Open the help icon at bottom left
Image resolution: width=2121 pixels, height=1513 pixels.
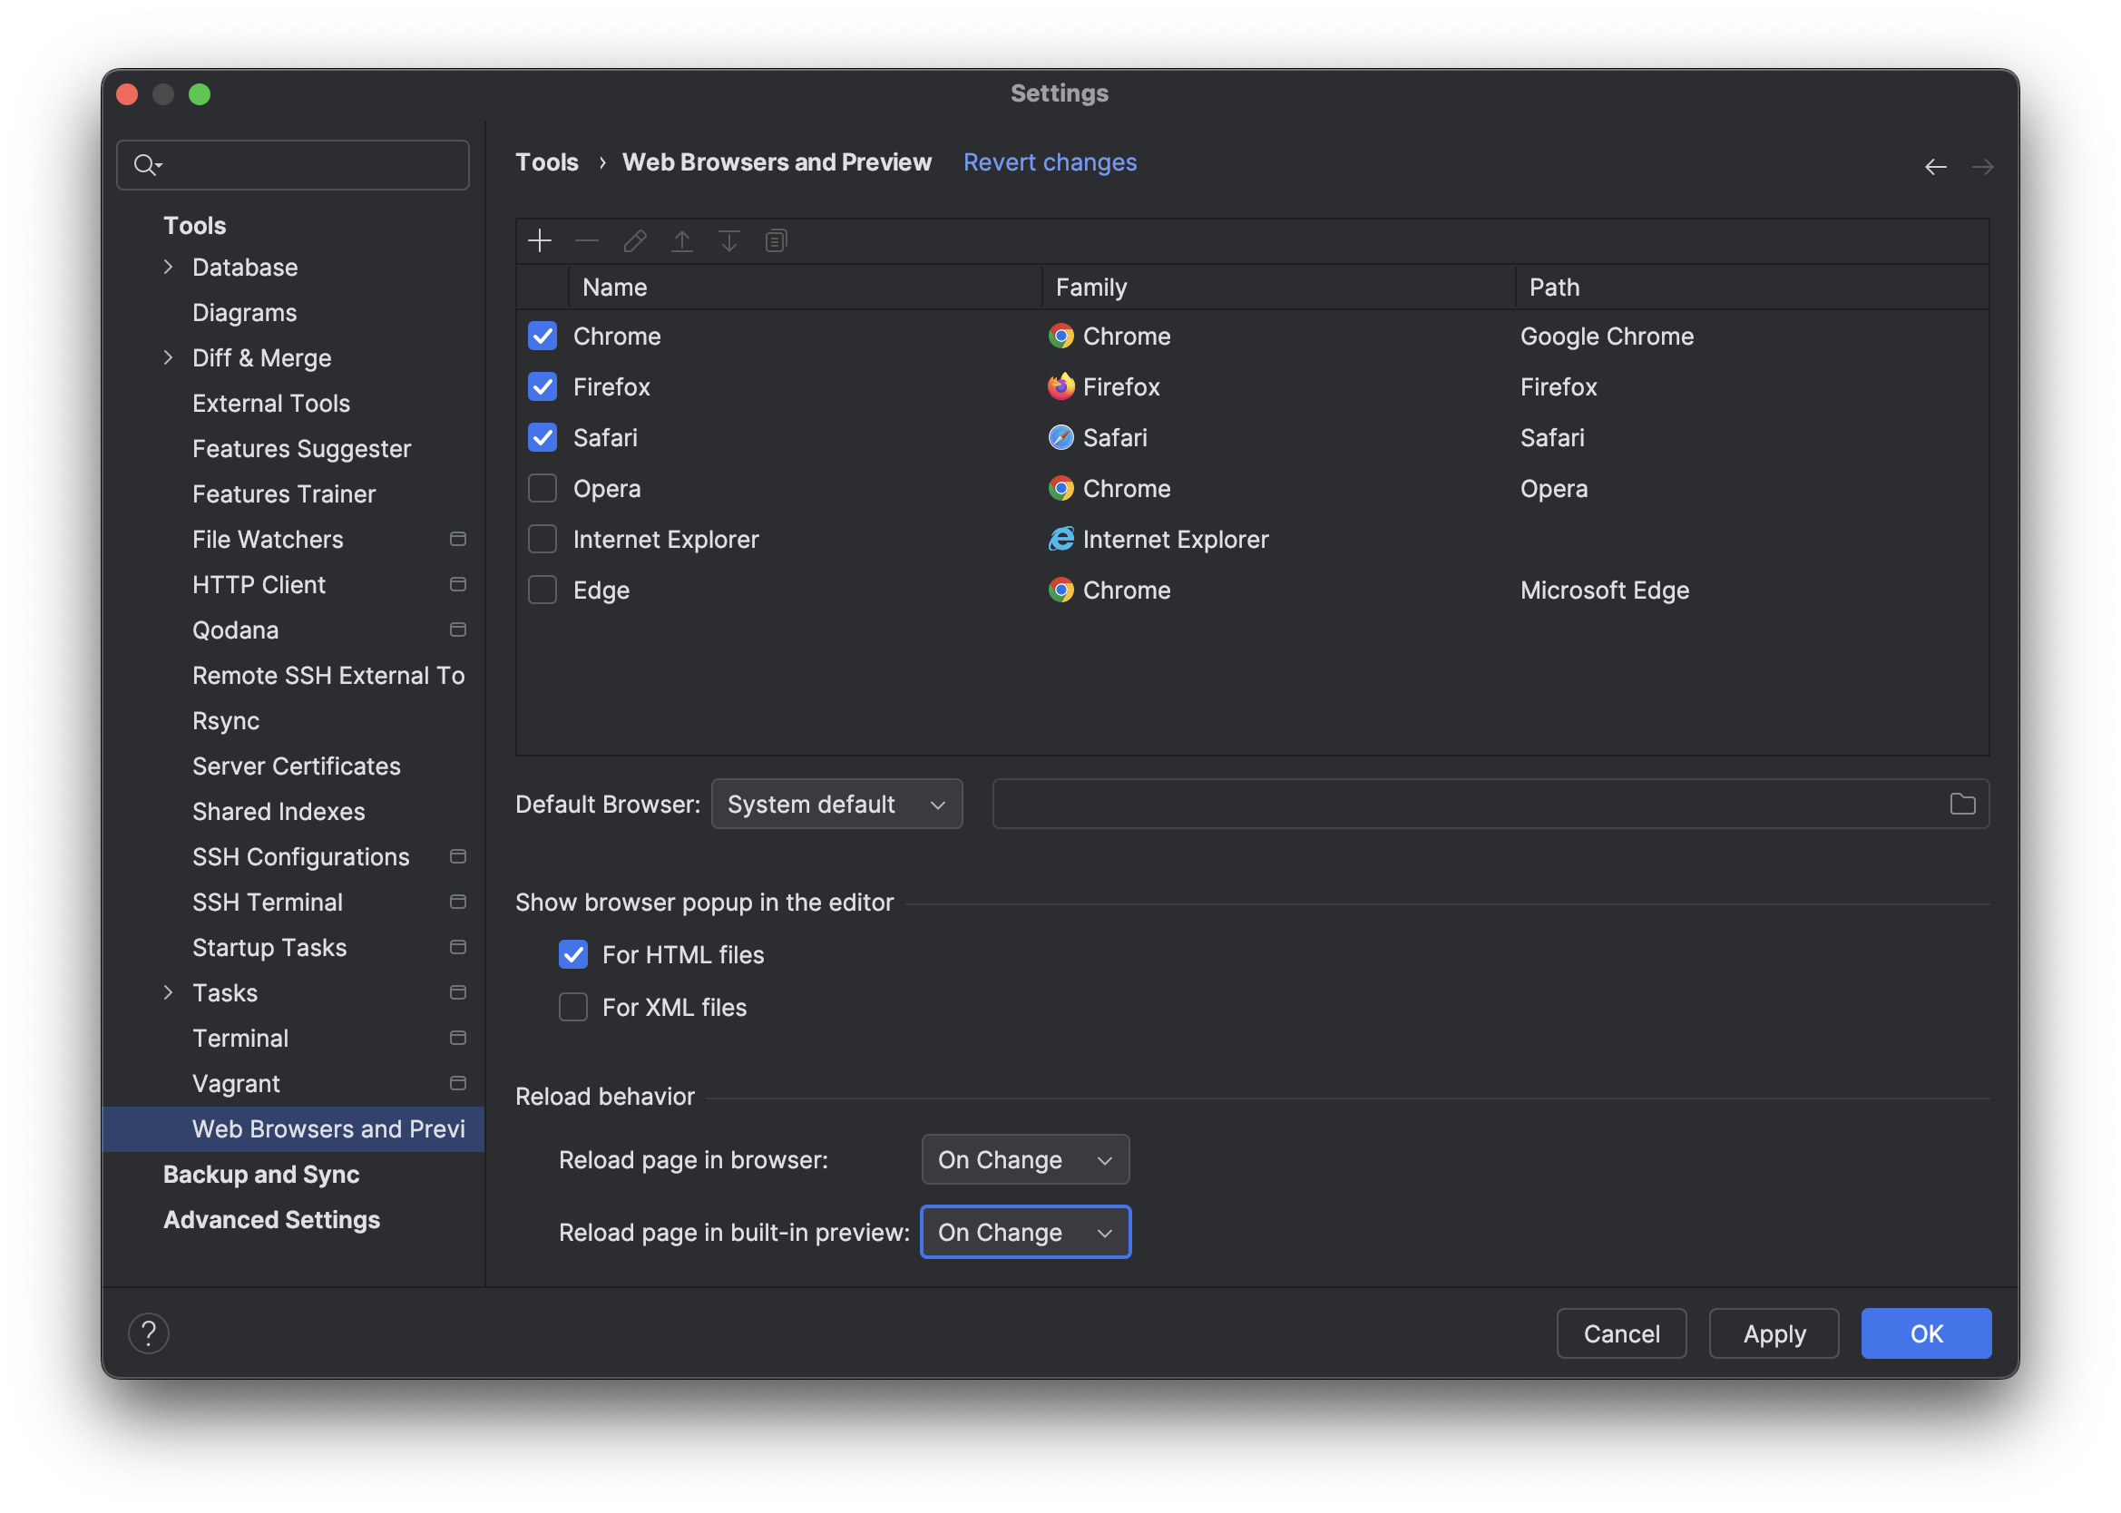[149, 1333]
